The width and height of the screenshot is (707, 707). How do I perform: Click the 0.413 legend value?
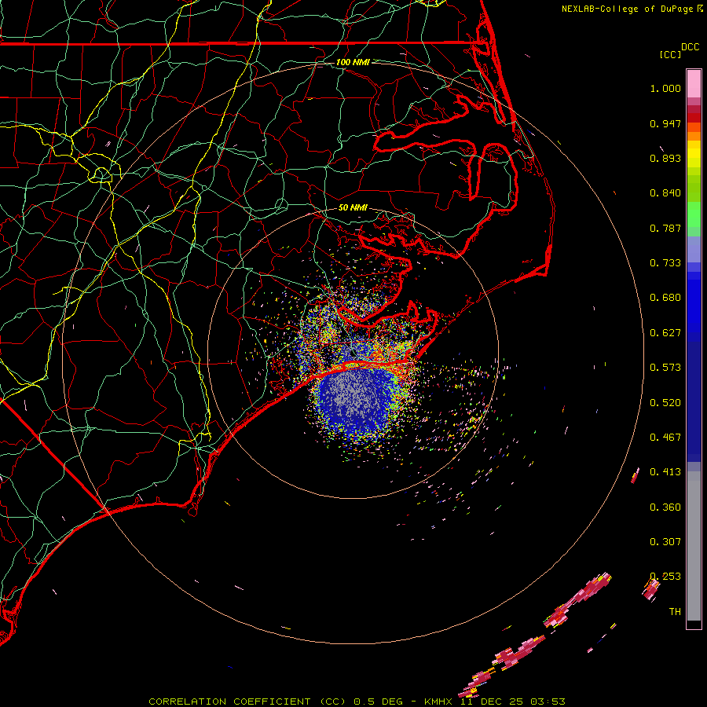[x=665, y=472]
